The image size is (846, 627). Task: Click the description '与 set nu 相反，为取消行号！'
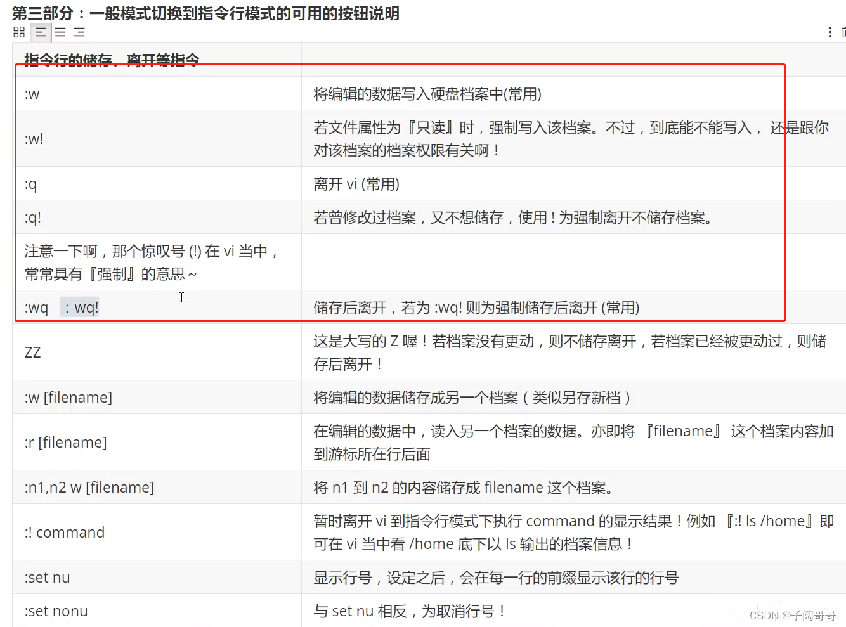pos(410,611)
